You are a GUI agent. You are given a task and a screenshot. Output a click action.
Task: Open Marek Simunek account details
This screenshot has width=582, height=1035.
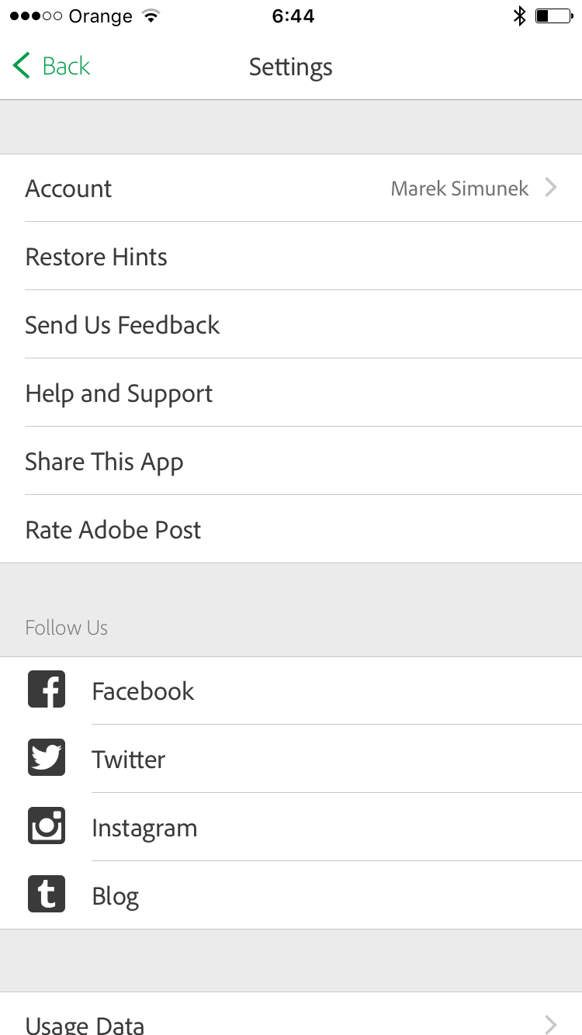point(459,189)
